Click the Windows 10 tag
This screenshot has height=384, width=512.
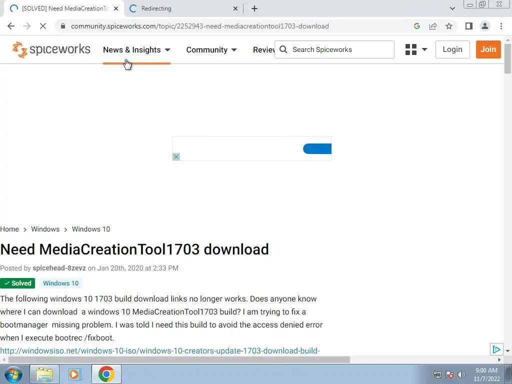60,283
